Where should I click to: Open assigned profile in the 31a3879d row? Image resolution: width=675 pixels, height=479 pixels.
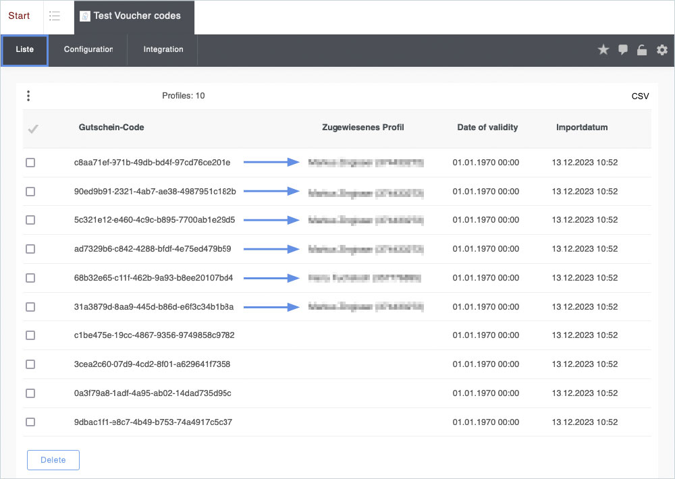click(366, 306)
